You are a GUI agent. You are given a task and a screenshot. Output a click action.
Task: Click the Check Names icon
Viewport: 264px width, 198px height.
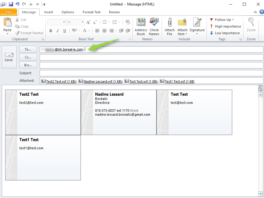point(154,26)
